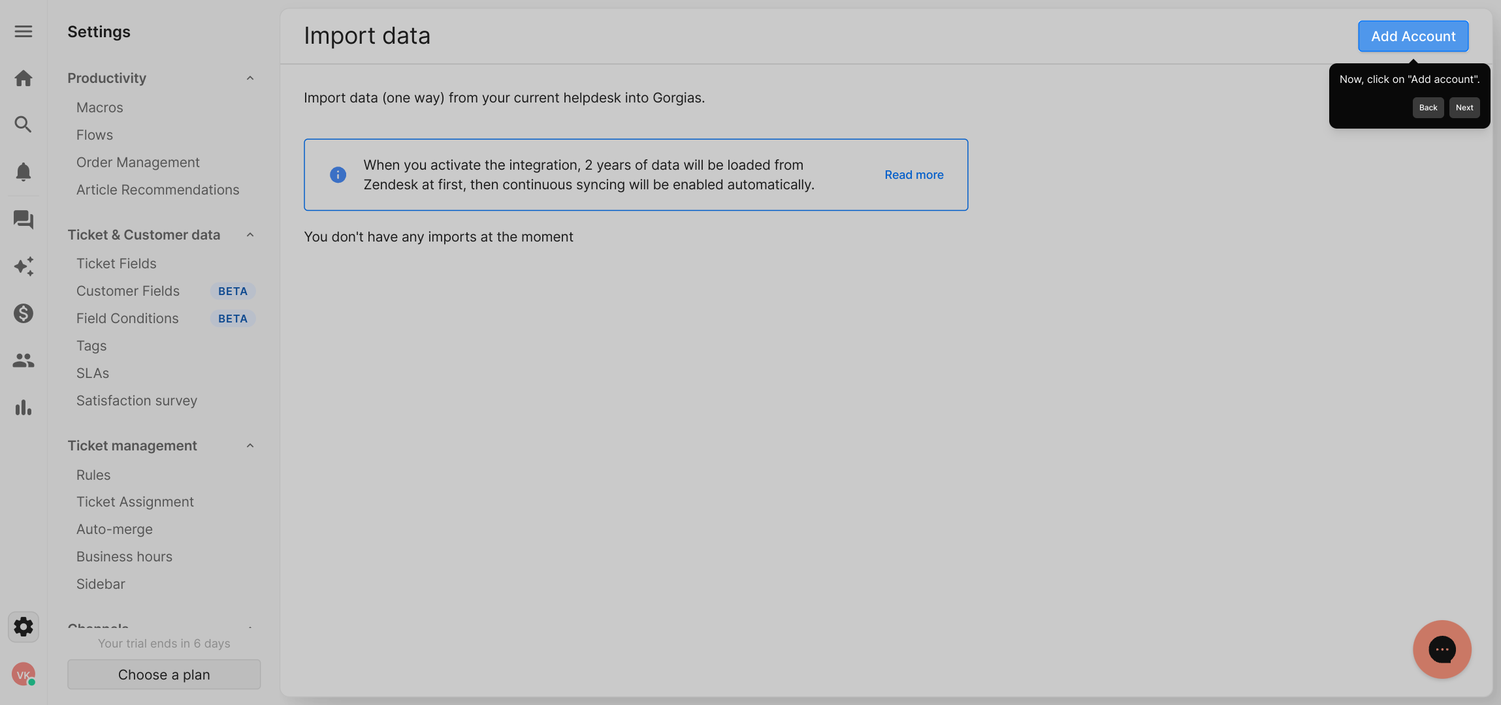Open Rules settings
The height and width of the screenshot is (705, 1501).
[93, 475]
